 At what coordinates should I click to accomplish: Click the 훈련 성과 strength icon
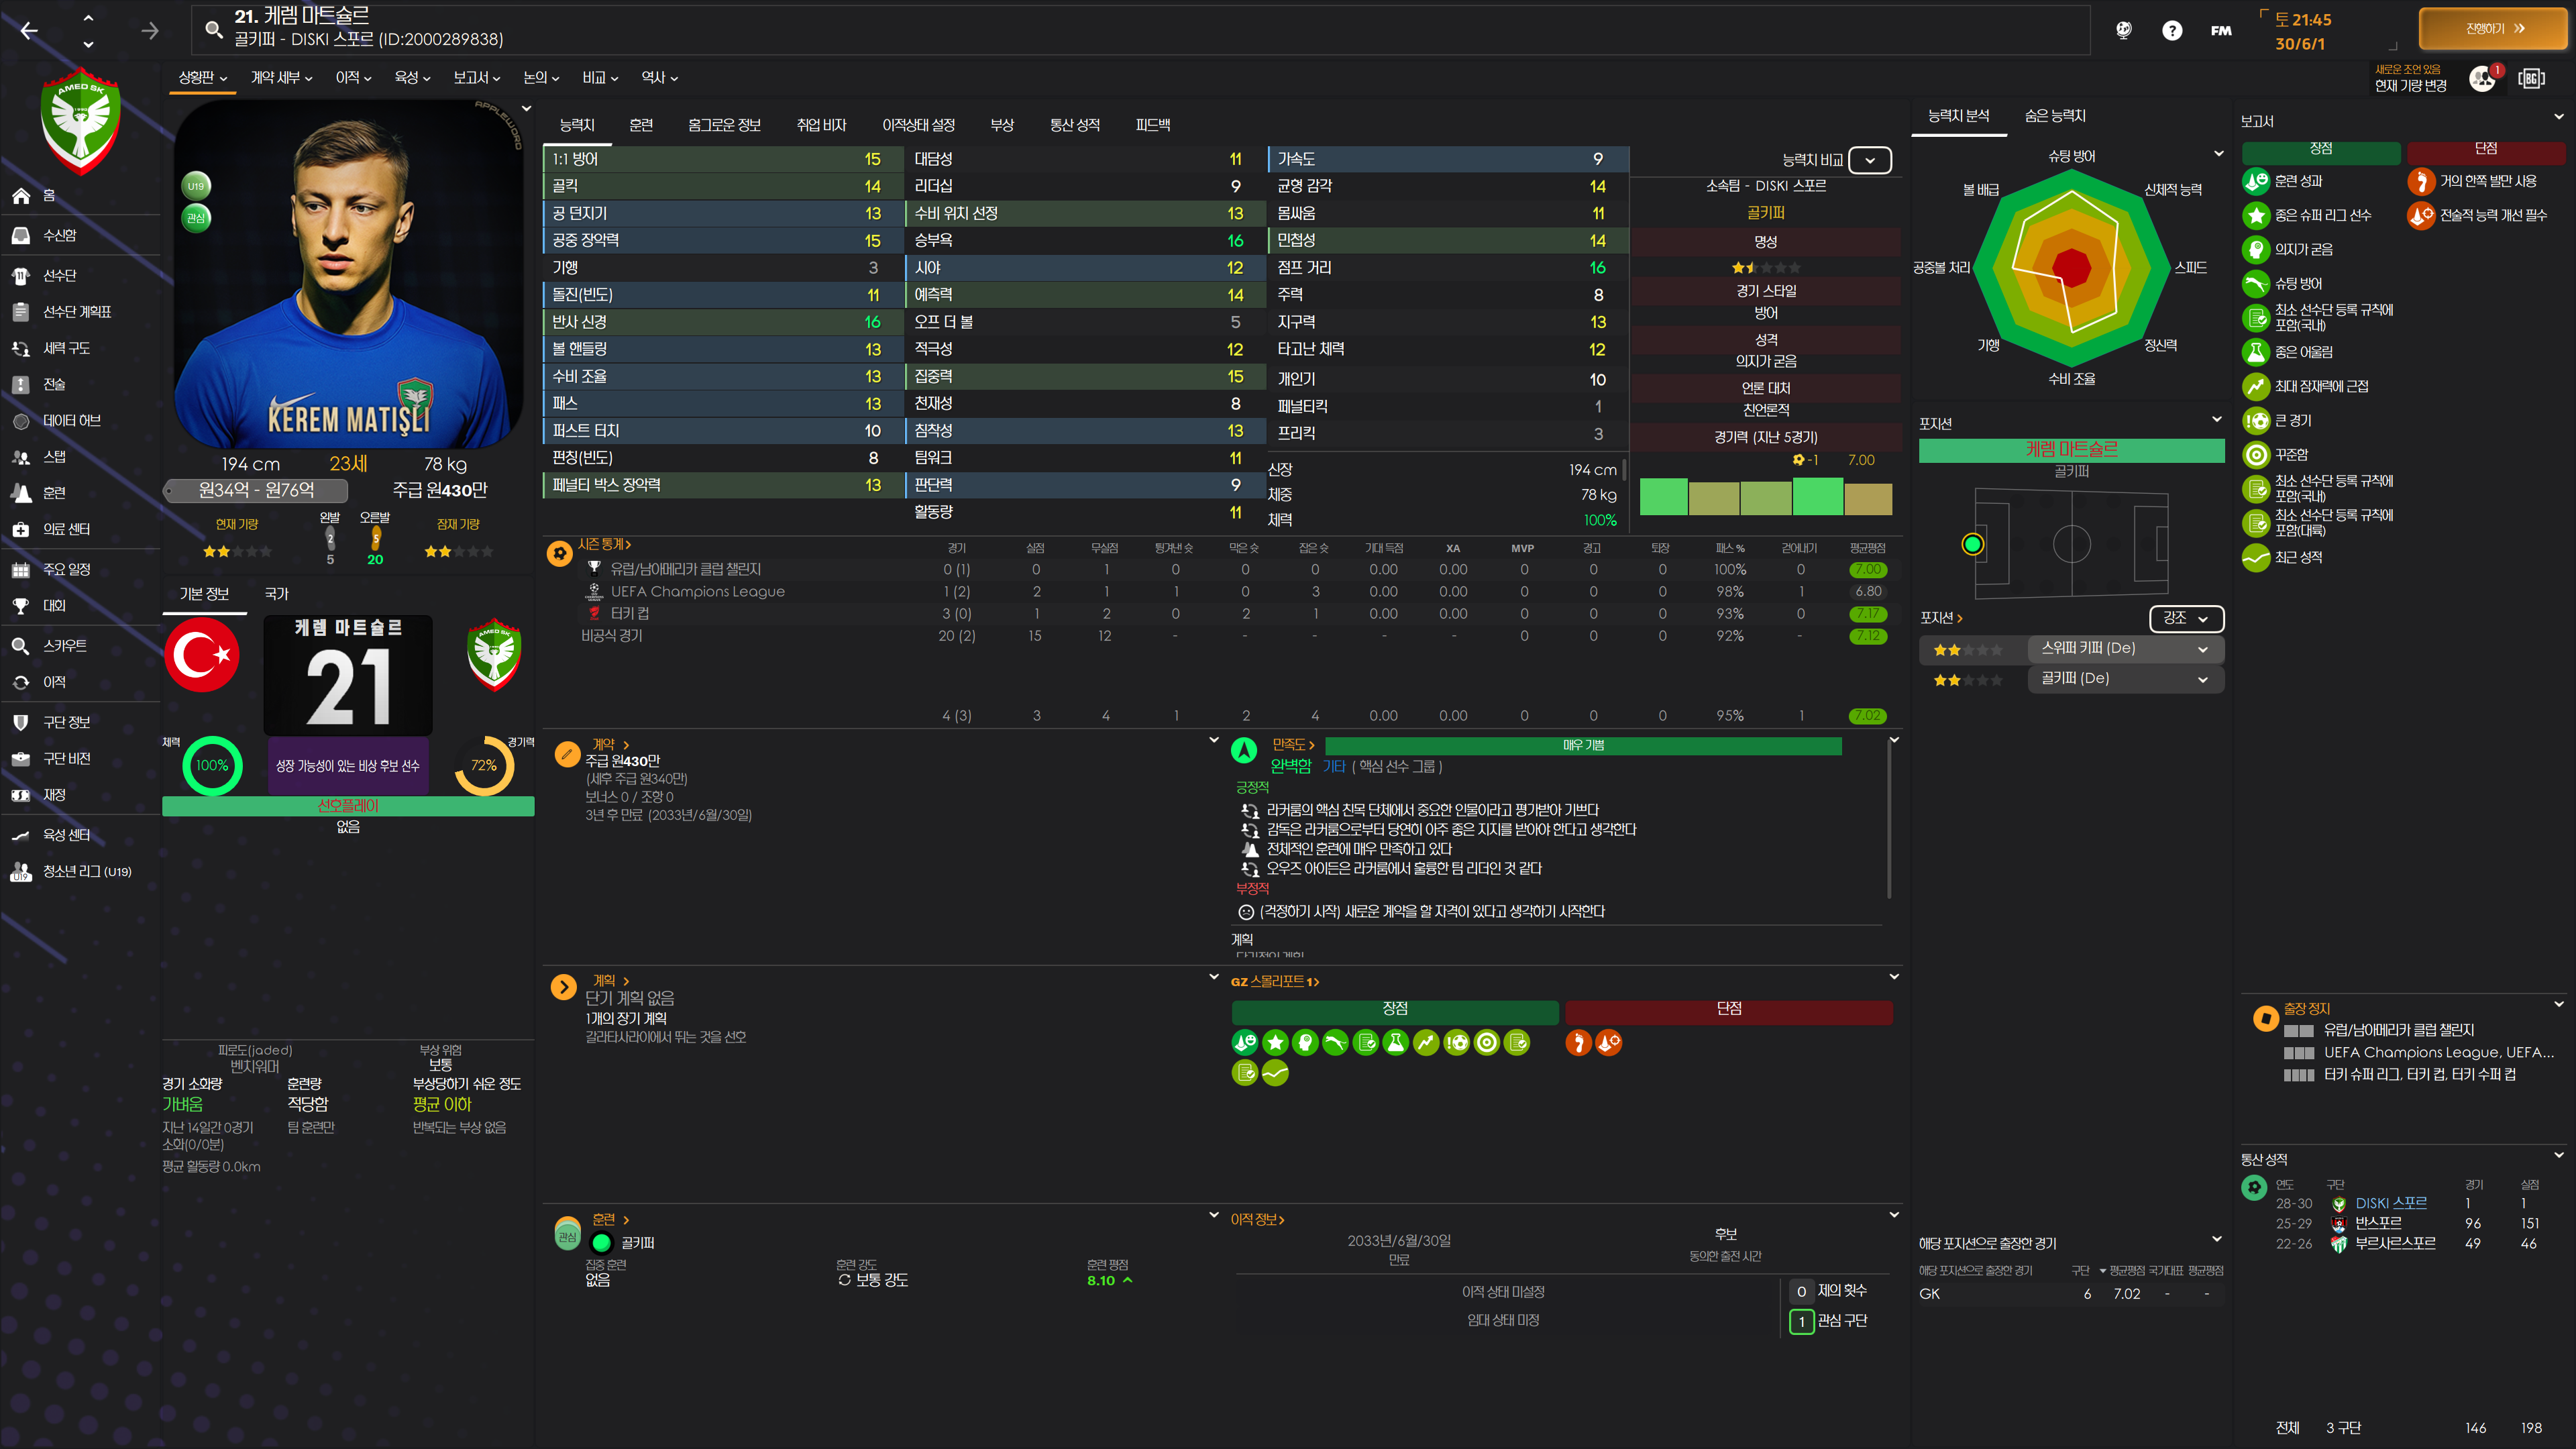[2255, 181]
